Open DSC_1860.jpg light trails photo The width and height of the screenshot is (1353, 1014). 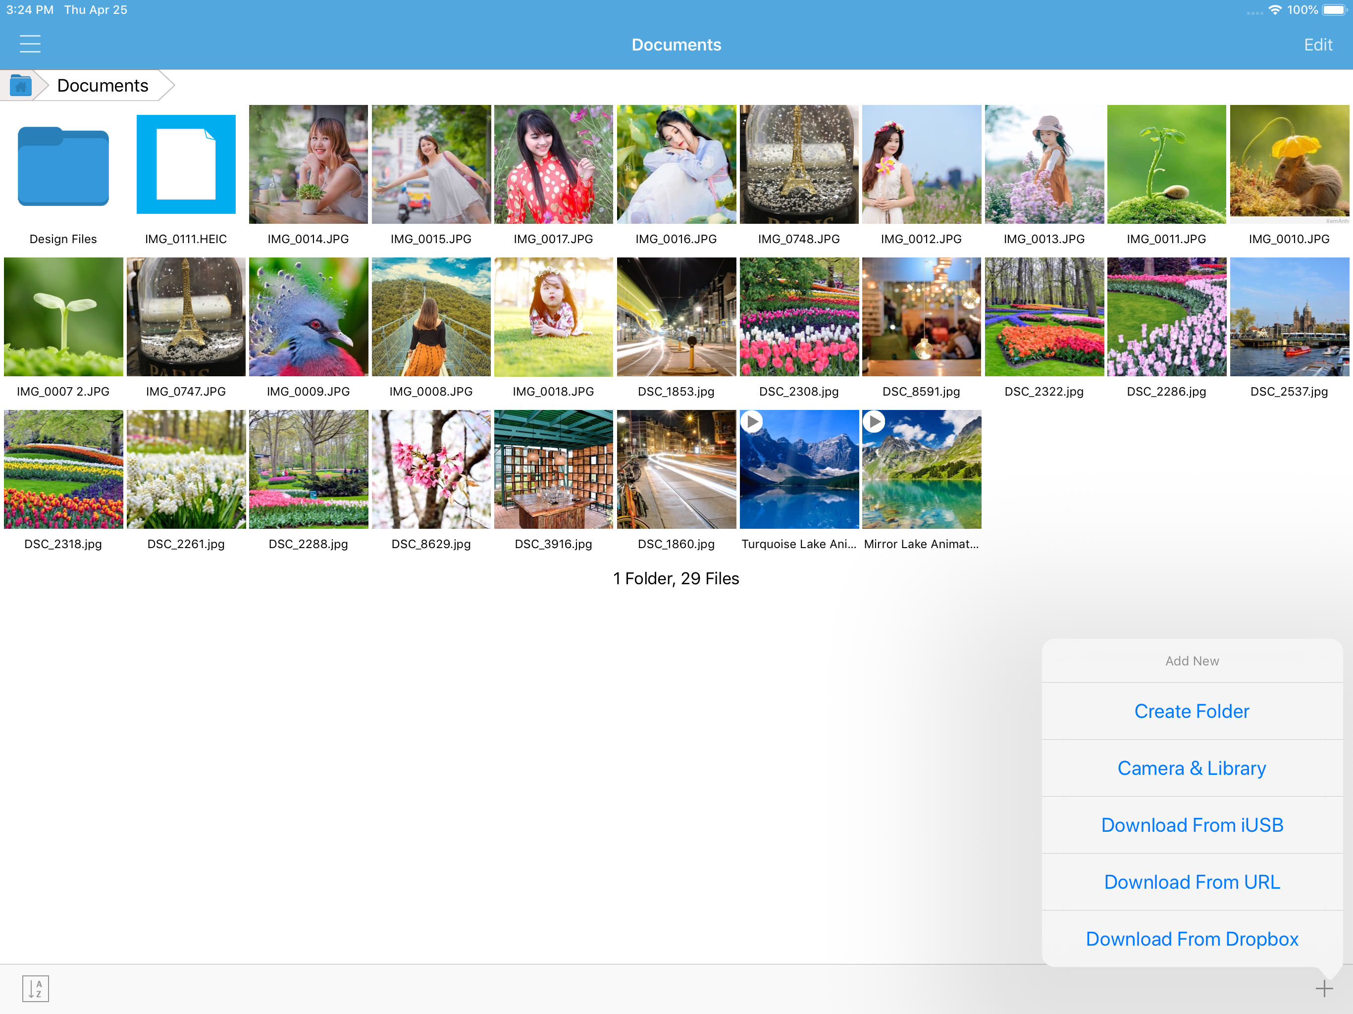pyautogui.click(x=676, y=469)
